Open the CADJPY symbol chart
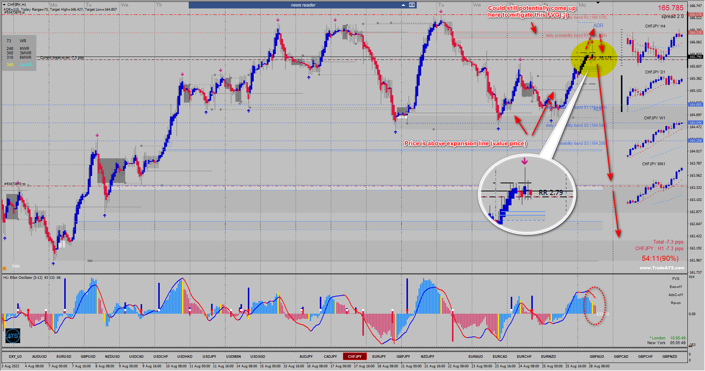Image resolution: width=705 pixels, height=371 pixels. pyautogui.click(x=330, y=357)
